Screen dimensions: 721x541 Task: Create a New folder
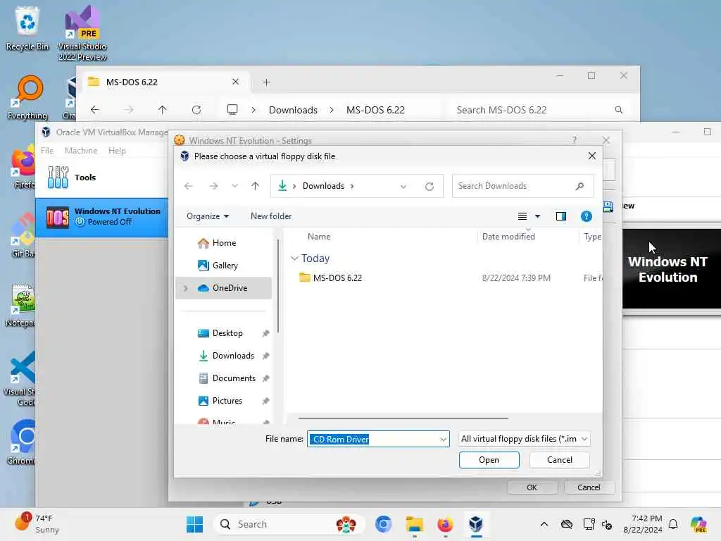tap(271, 216)
